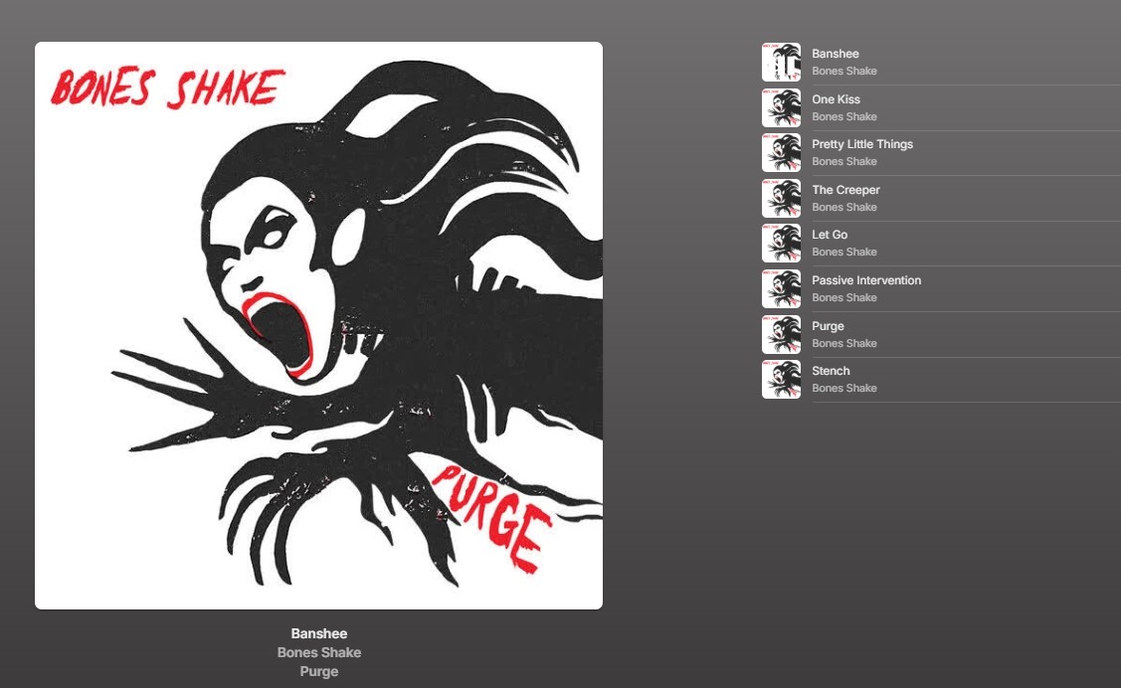The image size is (1121, 688).
Task: Choose the Let Go track thumbnail
Action: coord(781,244)
